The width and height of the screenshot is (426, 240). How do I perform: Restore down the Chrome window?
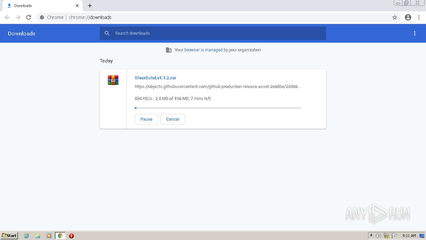406,3
